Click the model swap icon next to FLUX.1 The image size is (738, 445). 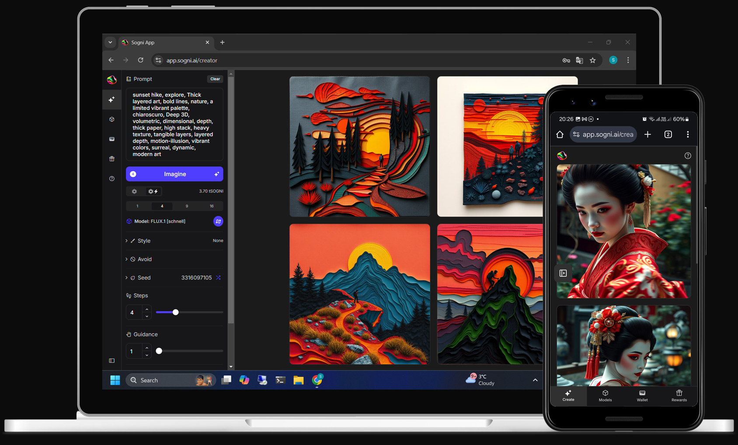[x=218, y=221]
